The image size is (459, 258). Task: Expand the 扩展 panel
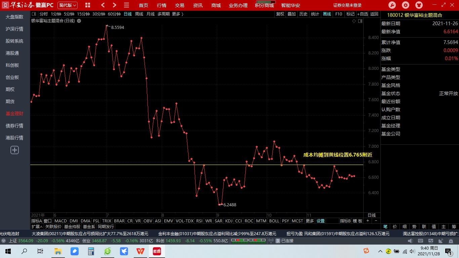tap(37, 227)
